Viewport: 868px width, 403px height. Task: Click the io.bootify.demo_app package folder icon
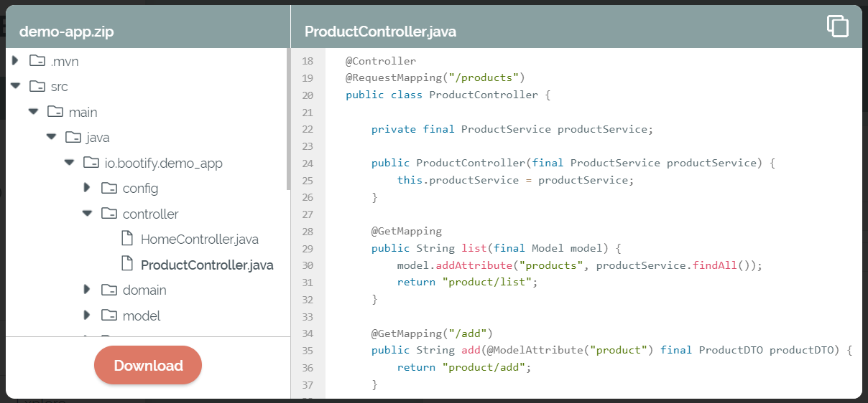(x=91, y=163)
